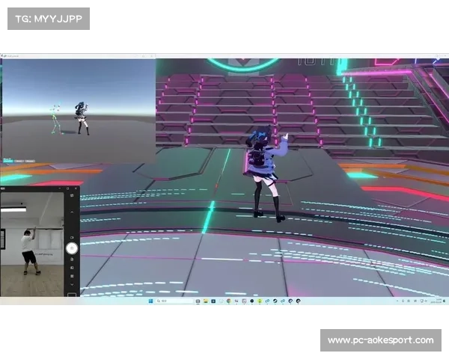Toggle the second button at preview window bottom

(x=19, y=160)
